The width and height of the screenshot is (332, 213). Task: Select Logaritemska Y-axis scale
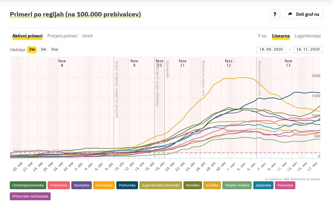pyautogui.click(x=307, y=36)
